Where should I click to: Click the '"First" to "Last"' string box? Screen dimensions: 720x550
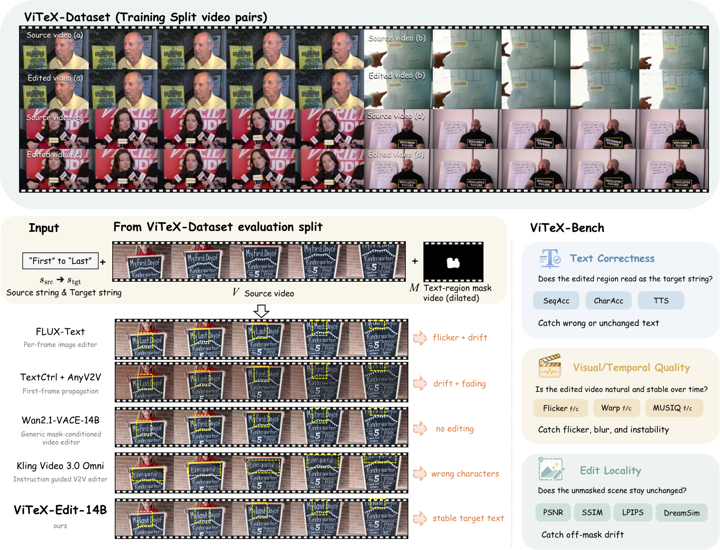pyautogui.click(x=61, y=261)
